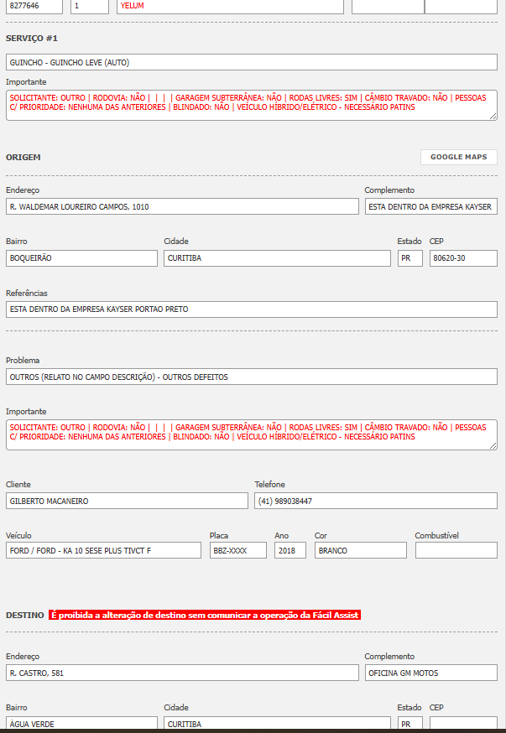506x733 pixels.
Task: Click the Importante text area below Problema
Action: click(x=251, y=434)
